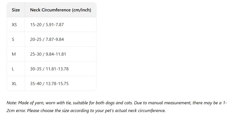Select the 25-30 / 9.84-11.81 measurement
230x114 pixels.
(48, 54)
